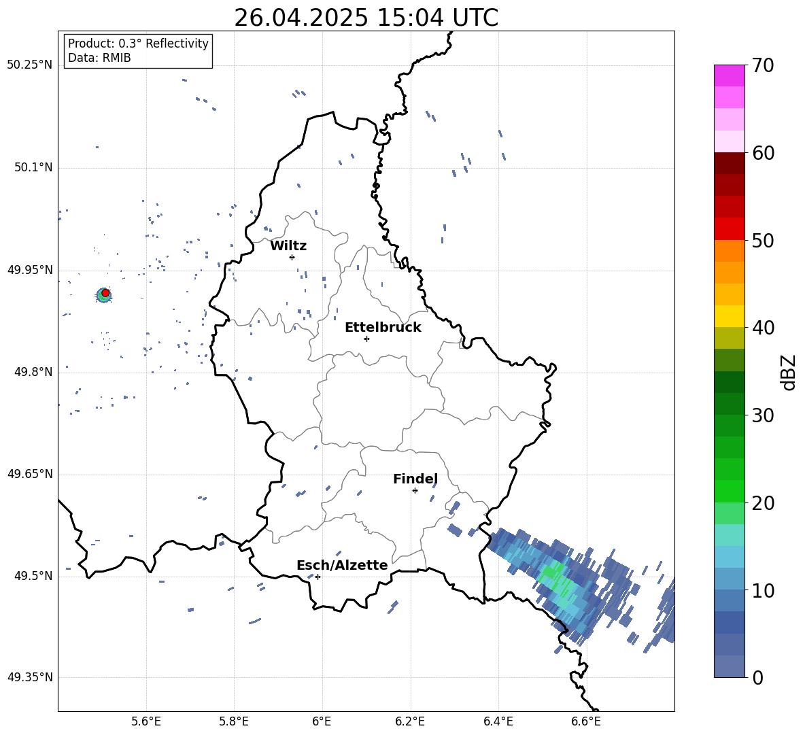Click the dark green 30 dBZ colorbar segment
Viewport: 805px width, 735px height.
click(x=729, y=403)
